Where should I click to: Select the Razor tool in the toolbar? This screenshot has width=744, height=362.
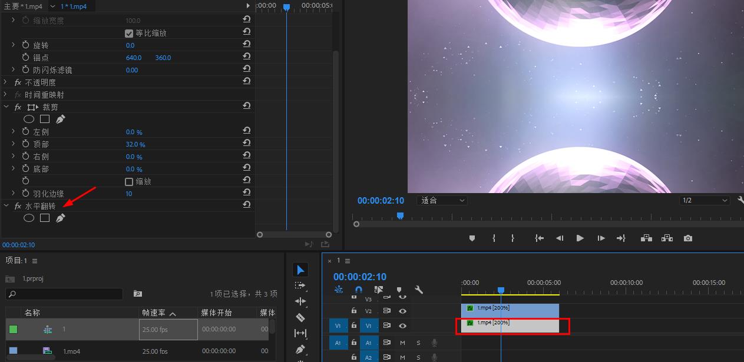point(300,317)
